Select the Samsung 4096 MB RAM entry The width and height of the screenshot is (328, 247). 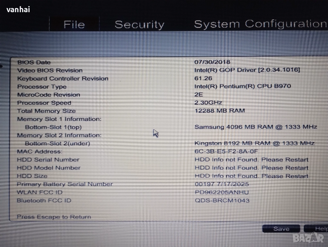(256, 127)
